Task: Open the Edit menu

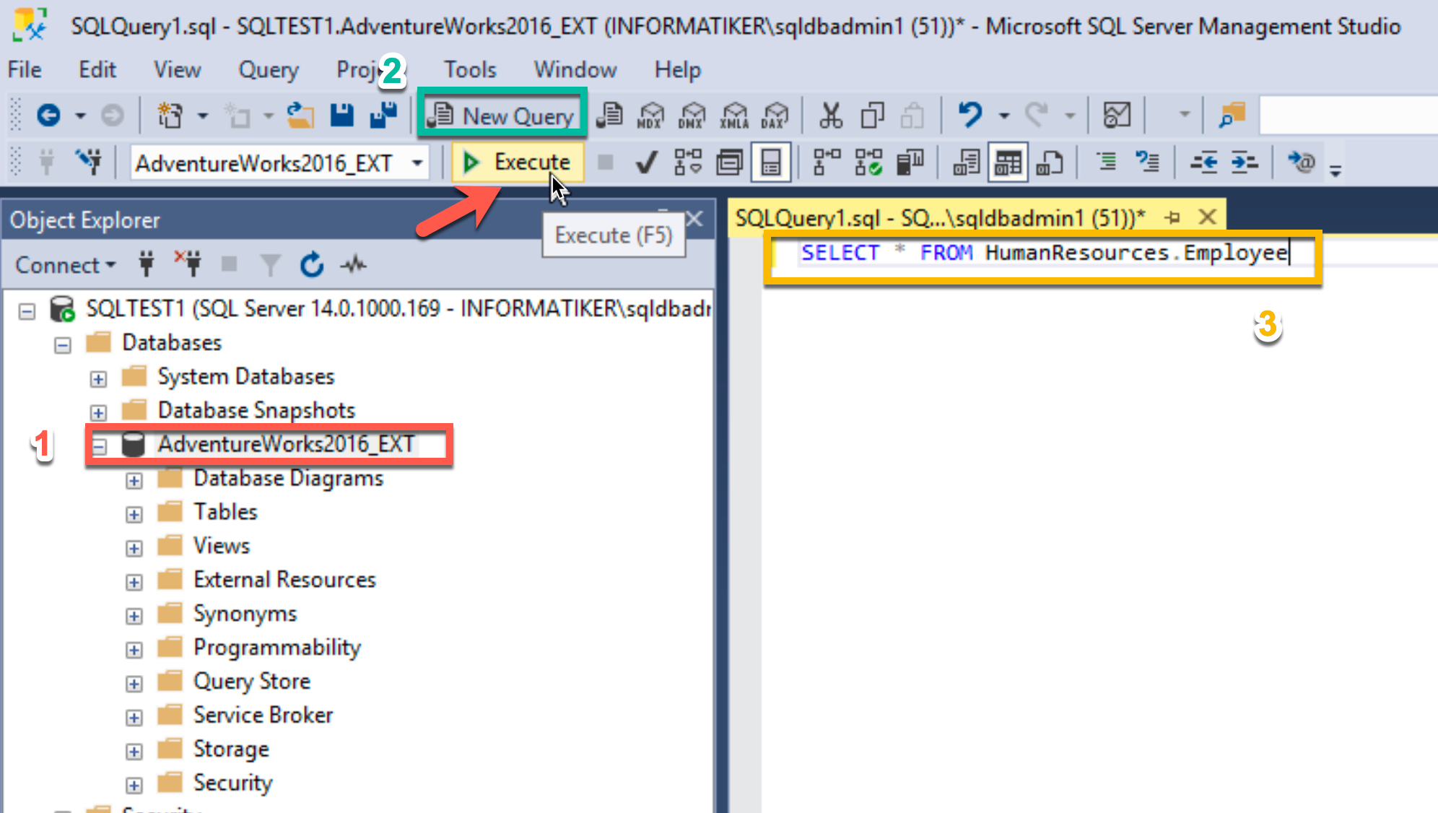Action: point(97,70)
